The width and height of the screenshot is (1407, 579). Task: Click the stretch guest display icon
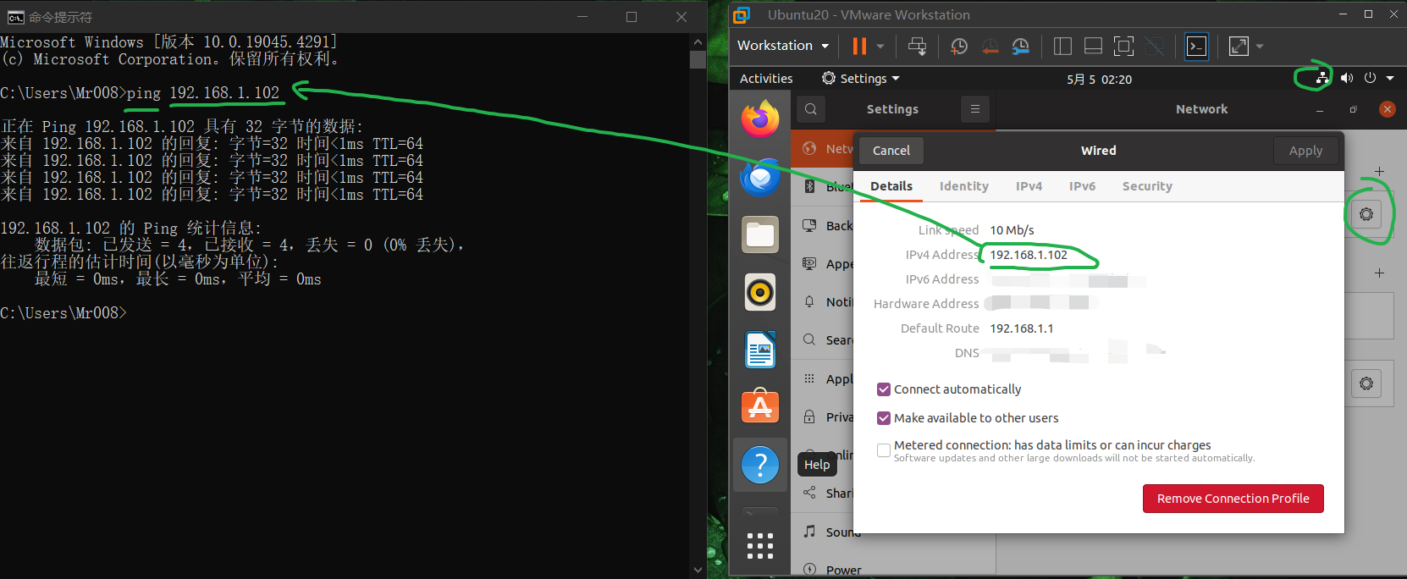pyautogui.click(x=1239, y=47)
